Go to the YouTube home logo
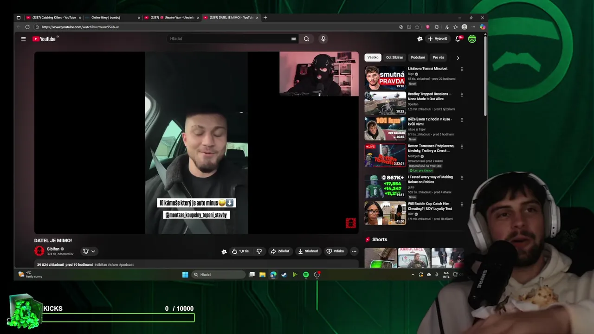The image size is (594, 334). click(44, 39)
